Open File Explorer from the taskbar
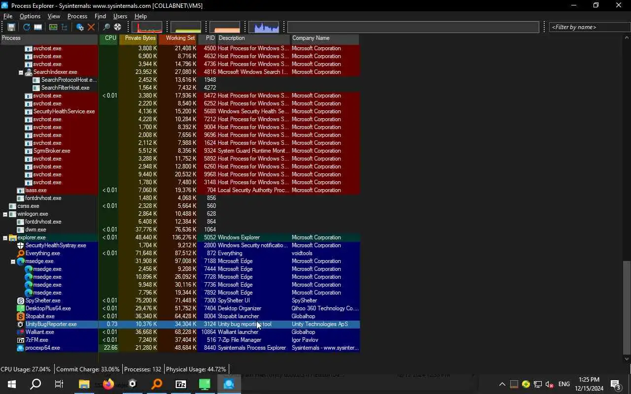This screenshot has height=394, width=631. coord(84,384)
